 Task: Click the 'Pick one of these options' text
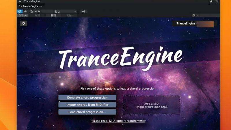point(118,89)
